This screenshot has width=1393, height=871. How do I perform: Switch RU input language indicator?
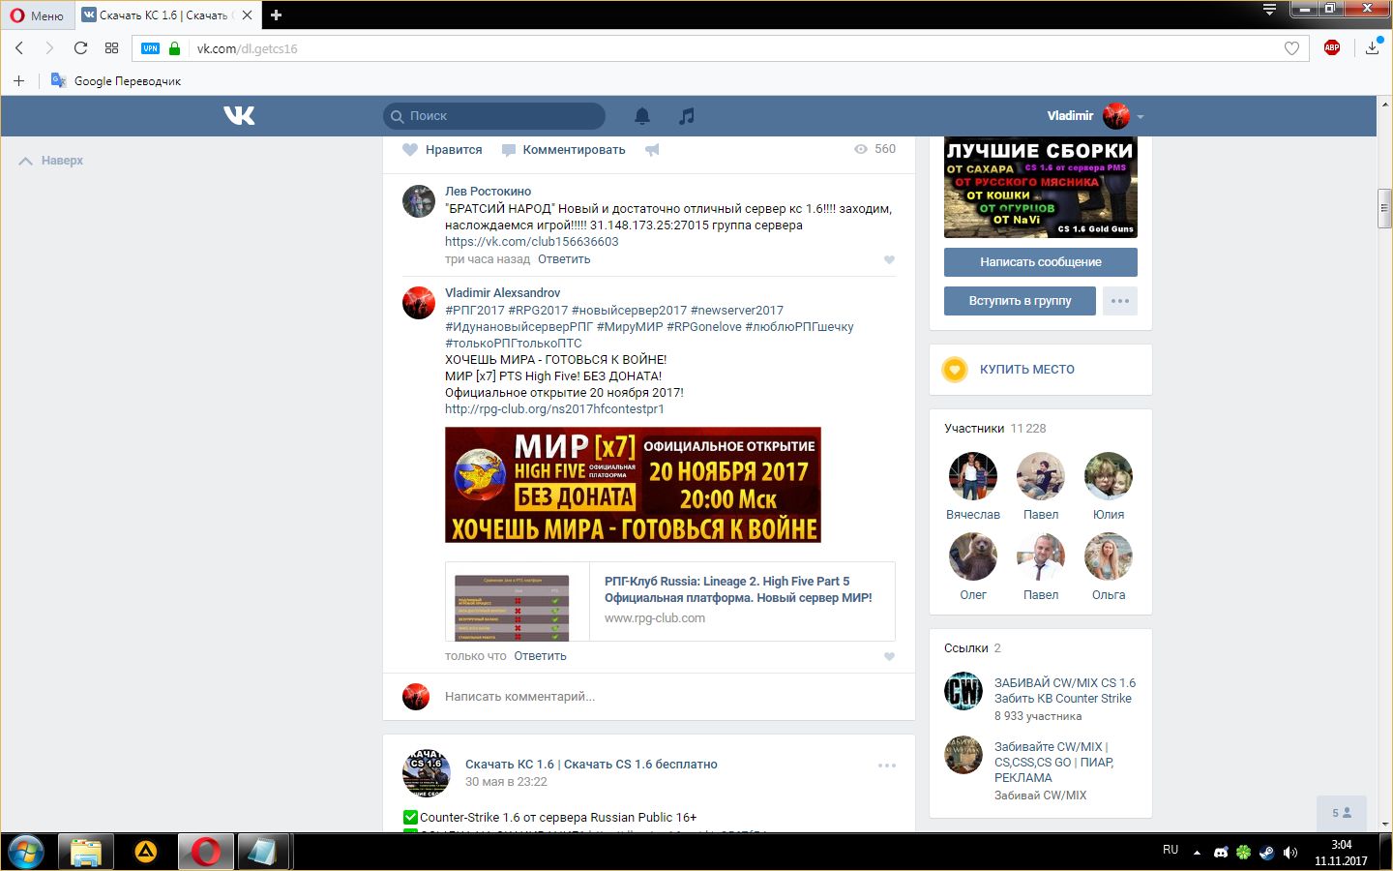pos(1171,850)
